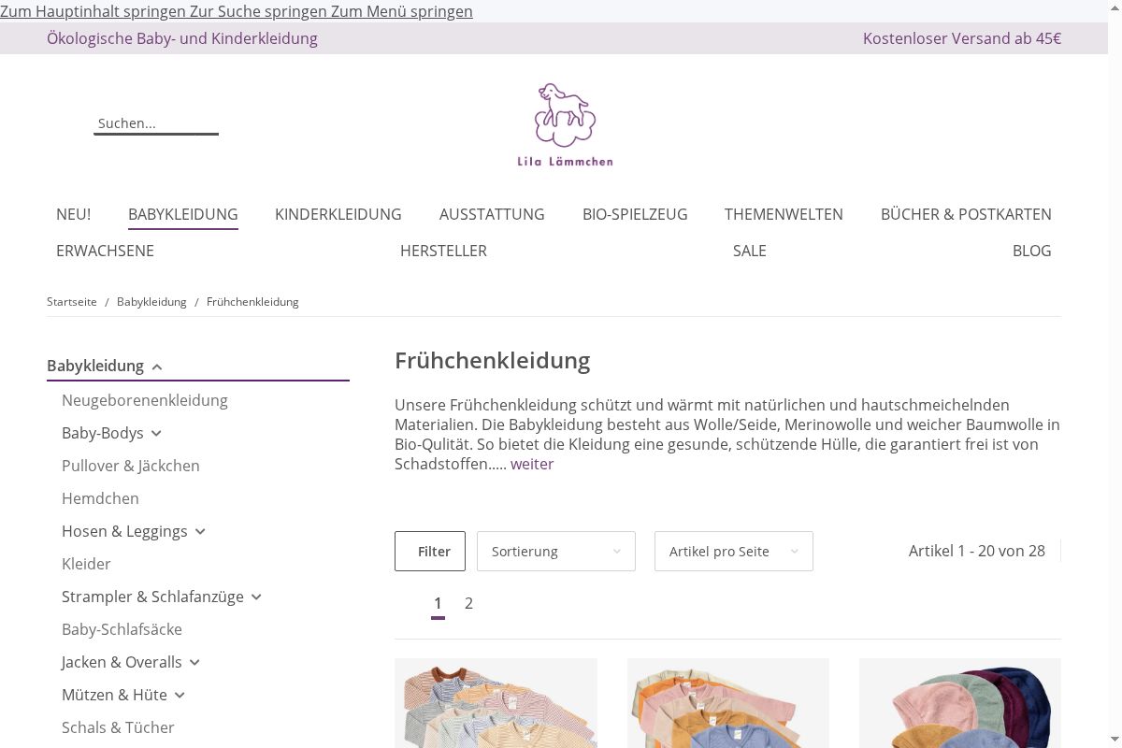Click the Lila Lämmchen lamb logo
The image size is (1122, 748).
point(565,124)
